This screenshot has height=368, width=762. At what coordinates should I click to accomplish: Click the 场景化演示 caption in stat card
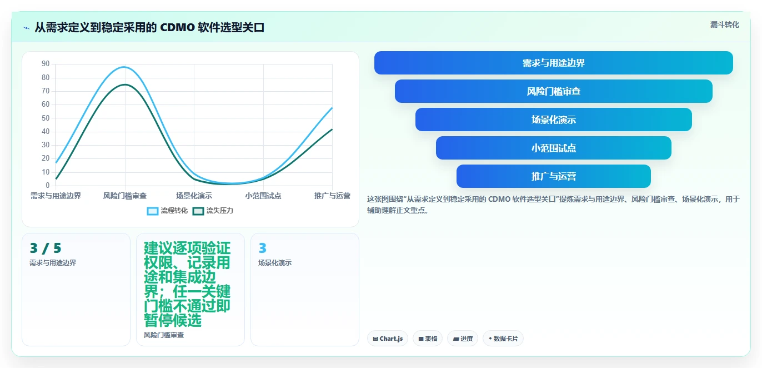(x=275, y=262)
